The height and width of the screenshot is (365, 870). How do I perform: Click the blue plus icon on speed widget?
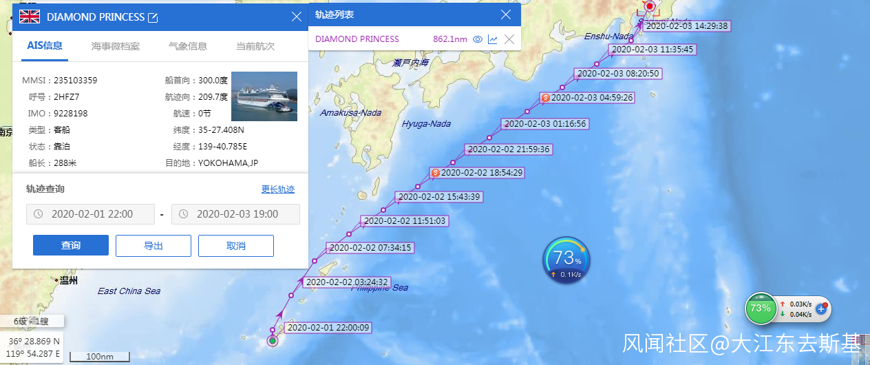tap(821, 310)
